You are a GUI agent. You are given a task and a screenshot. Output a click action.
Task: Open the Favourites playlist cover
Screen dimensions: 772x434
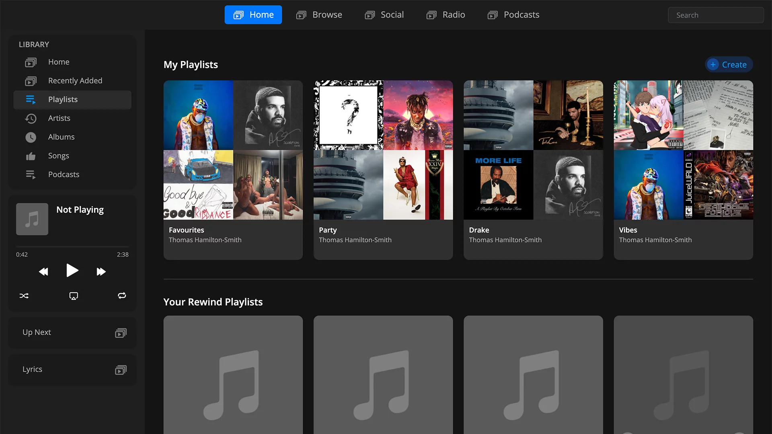(233, 150)
